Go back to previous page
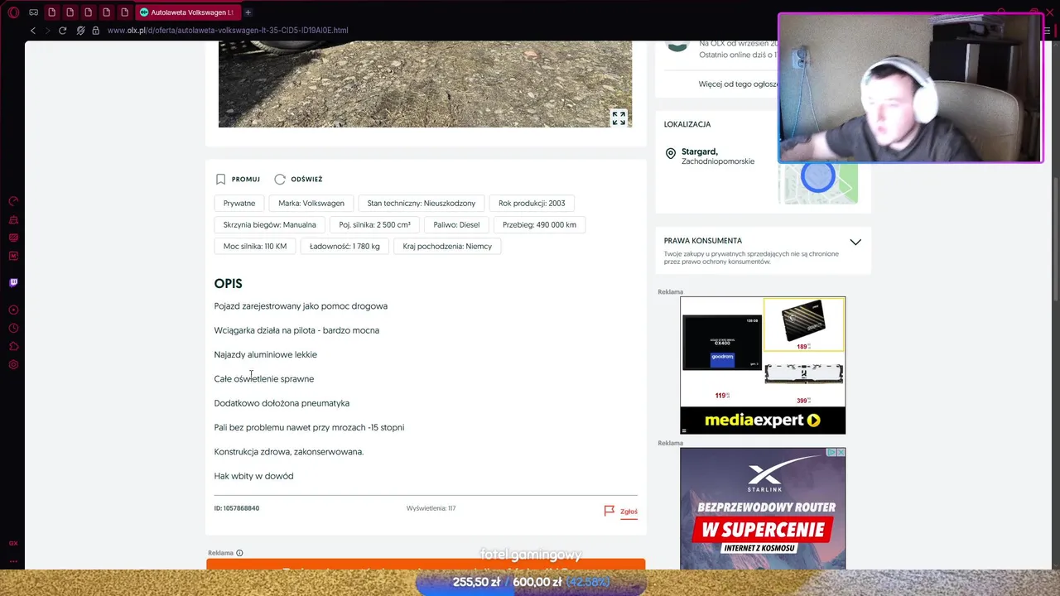 (x=33, y=31)
